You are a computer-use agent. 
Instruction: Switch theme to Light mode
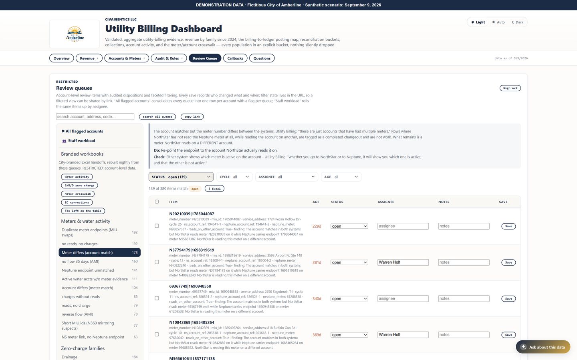click(x=478, y=22)
